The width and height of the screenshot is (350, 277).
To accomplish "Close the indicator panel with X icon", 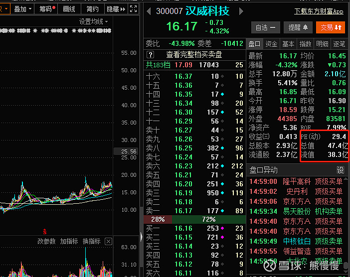I will pyautogui.click(x=108, y=241).
